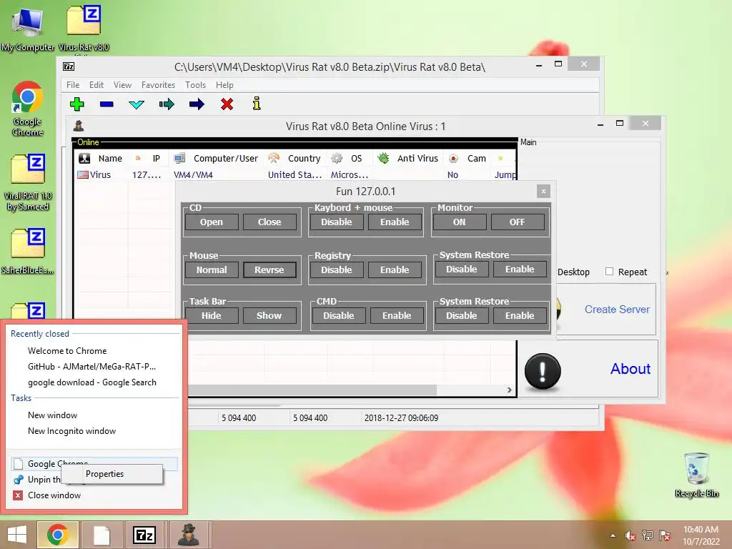Click the 7-Zip Test checkmark icon
Image resolution: width=732 pixels, height=549 pixels.
point(137,104)
